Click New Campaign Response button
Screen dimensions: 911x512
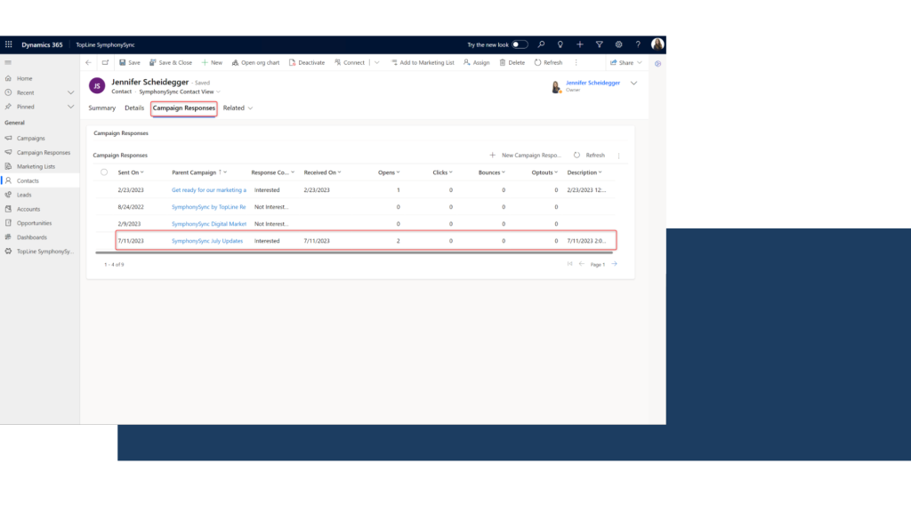(x=525, y=155)
